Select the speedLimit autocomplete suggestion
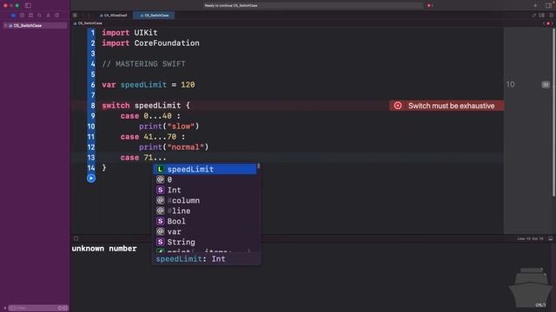The height and width of the screenshot is (312, 556). point(205,169)
